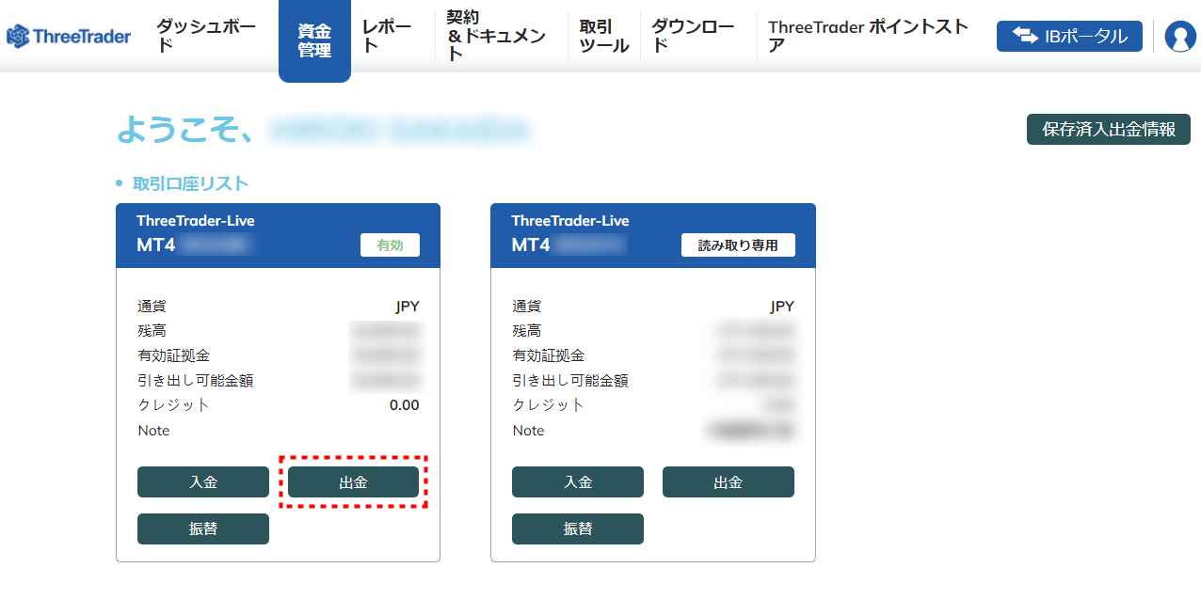Open the ダウンロード menu
Viewport: 1201px width, 615px height.
(693, 36)
